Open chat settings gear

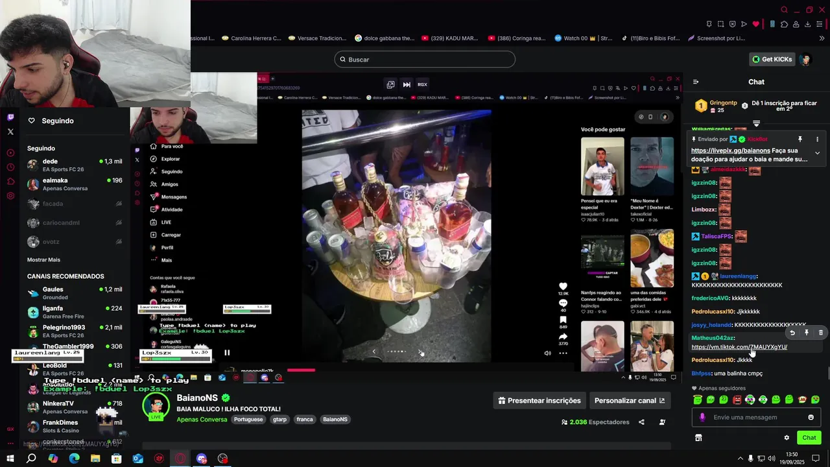[x=787, y=438]
